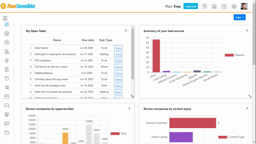Open the contacts person icon in sidebar
Viewport: 256px width, 144px height.
7,42
